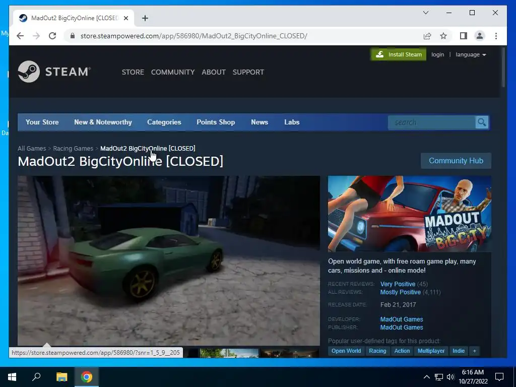The height and width of the screenshot is (387, 516).
Task: Click the Community Hub button
Action: pyautogui.click(x=456, y=161)
